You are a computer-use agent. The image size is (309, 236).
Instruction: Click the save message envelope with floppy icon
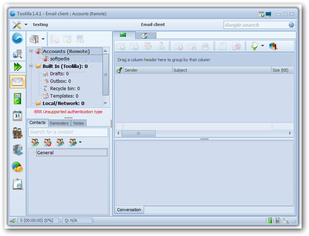(x=192, y=46)
